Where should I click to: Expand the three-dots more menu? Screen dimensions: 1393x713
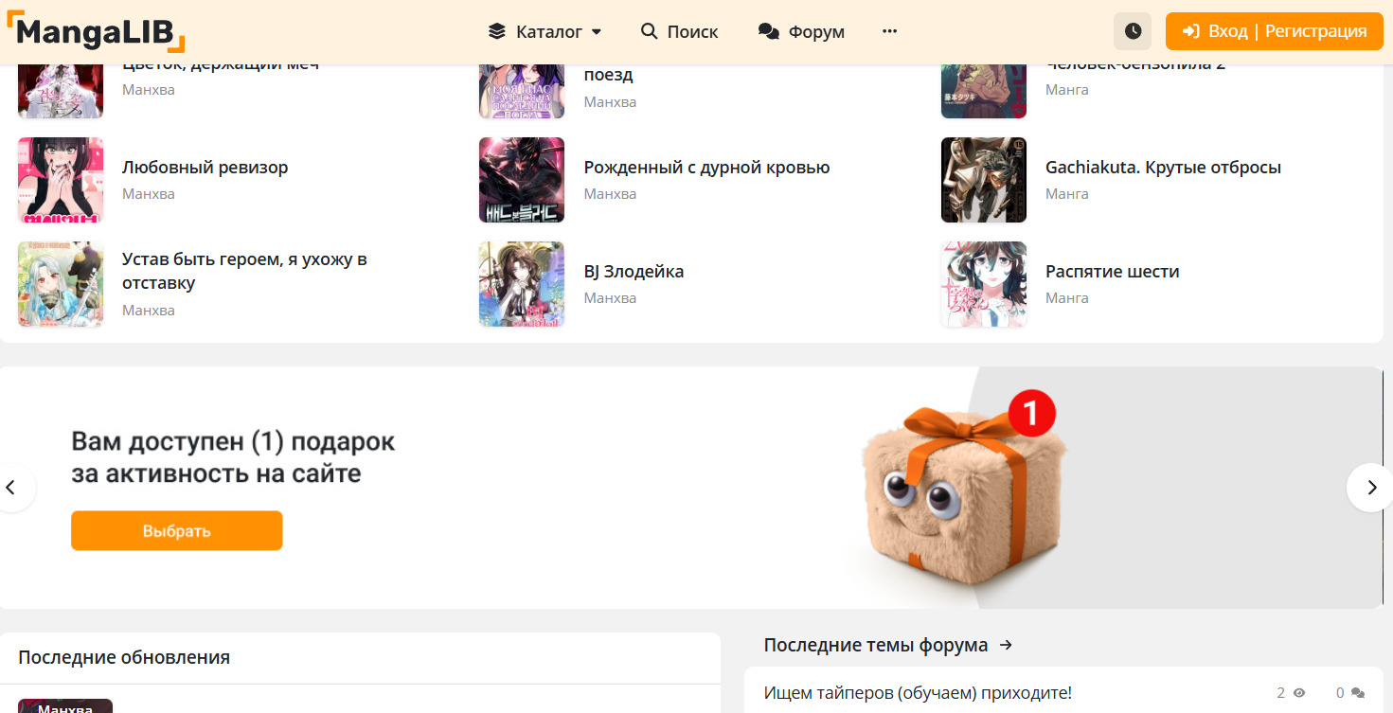click(x=889, y=31)
